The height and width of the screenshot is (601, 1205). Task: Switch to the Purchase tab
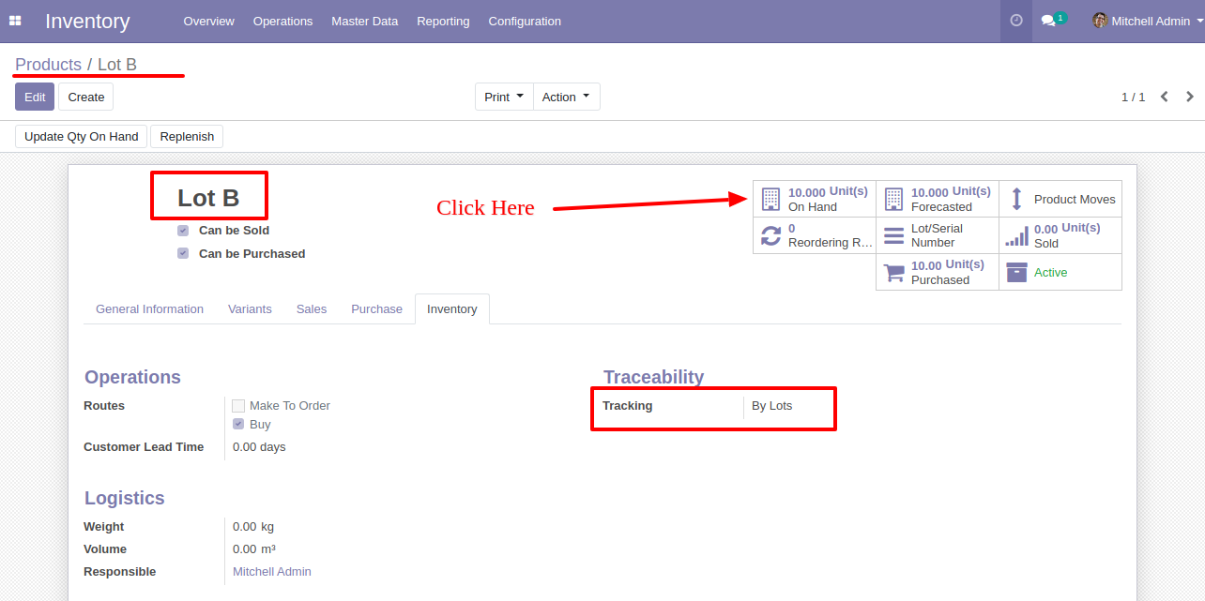(x=376, y=309)
